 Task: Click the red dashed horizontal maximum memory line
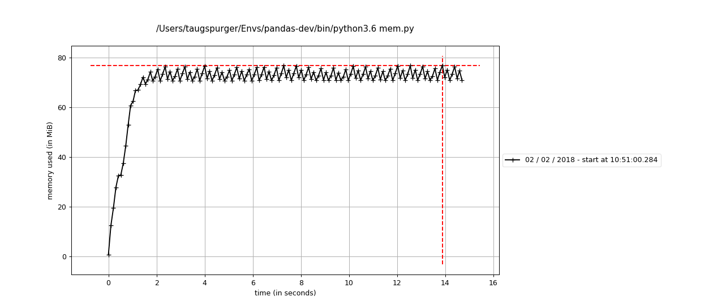pyautogui.click(x=285, y=66)
